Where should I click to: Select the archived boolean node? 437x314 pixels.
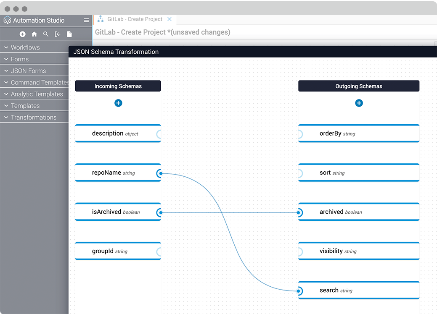click(359, 212)
